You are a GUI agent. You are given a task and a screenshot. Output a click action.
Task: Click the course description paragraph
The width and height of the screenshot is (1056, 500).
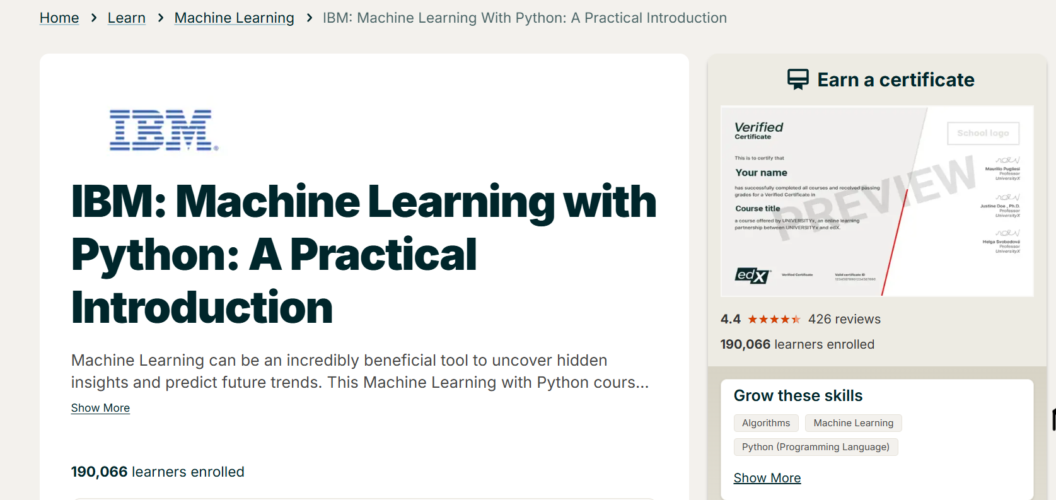click(360, 371)
